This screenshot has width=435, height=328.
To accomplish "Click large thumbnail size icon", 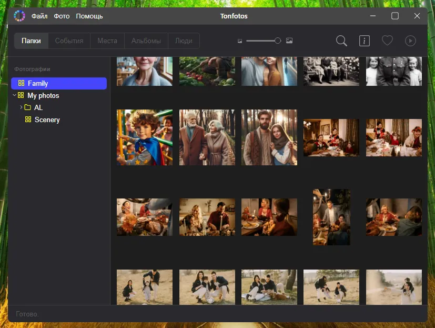I will click(x=289, y=41).
